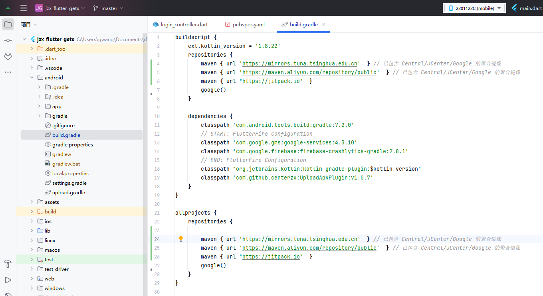Image resolution: width=543 pixels, height=296 pixels.
Task: Click firebase-crashlytics-gradle:2.8.1 classpath text
Action: coord(321,151)
